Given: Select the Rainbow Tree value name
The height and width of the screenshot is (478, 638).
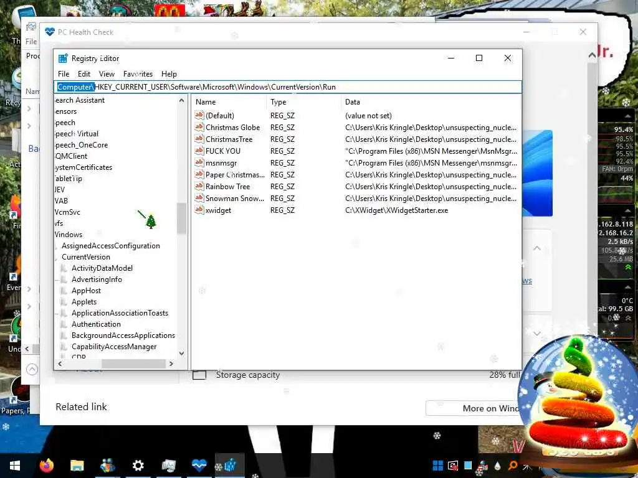Looking at the screenshot, I should tap(227, 187).
